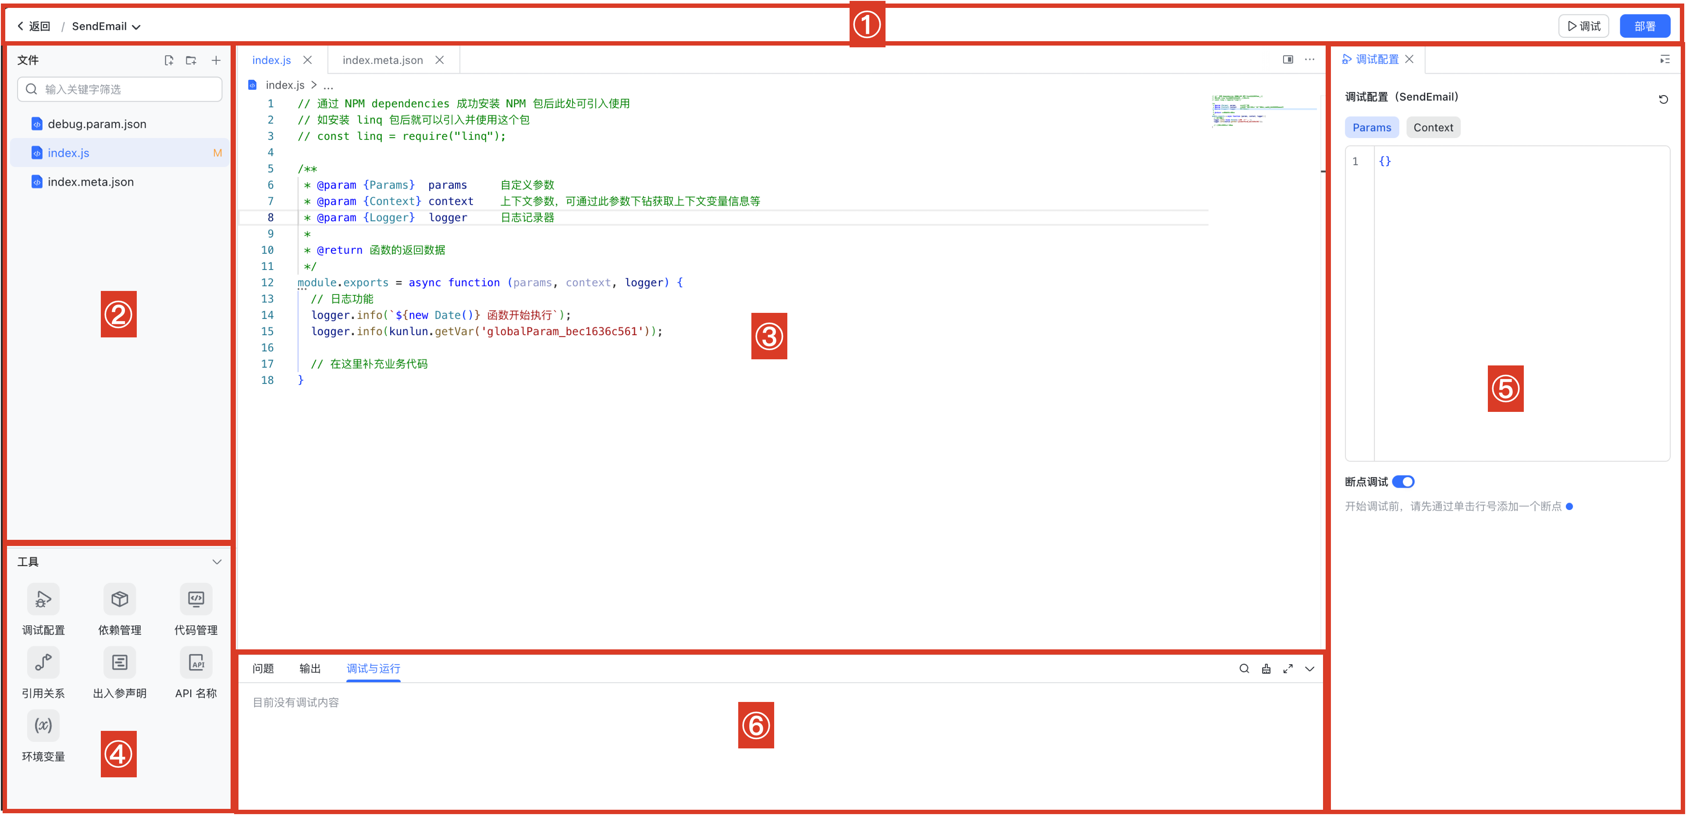The image size is (1686, 815).
Task: Click the reset icon beside 调试配置 title
Action: (1662, 99)
